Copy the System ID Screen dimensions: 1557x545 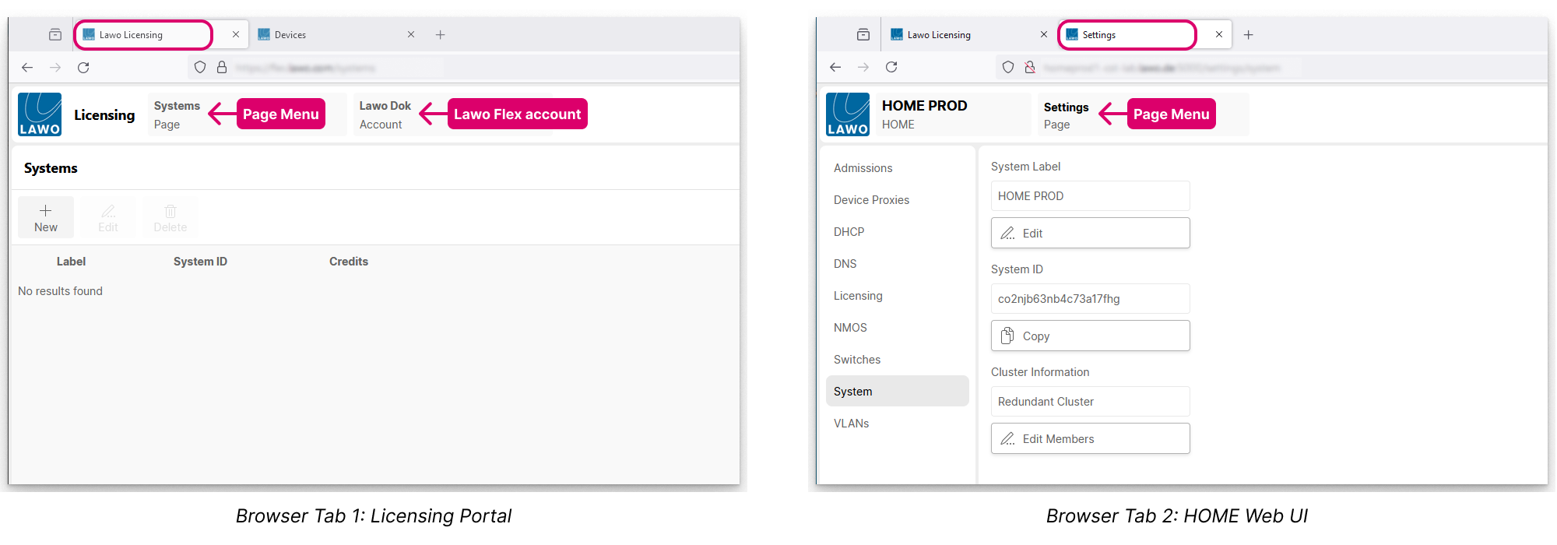click(x=1090, y=336)
